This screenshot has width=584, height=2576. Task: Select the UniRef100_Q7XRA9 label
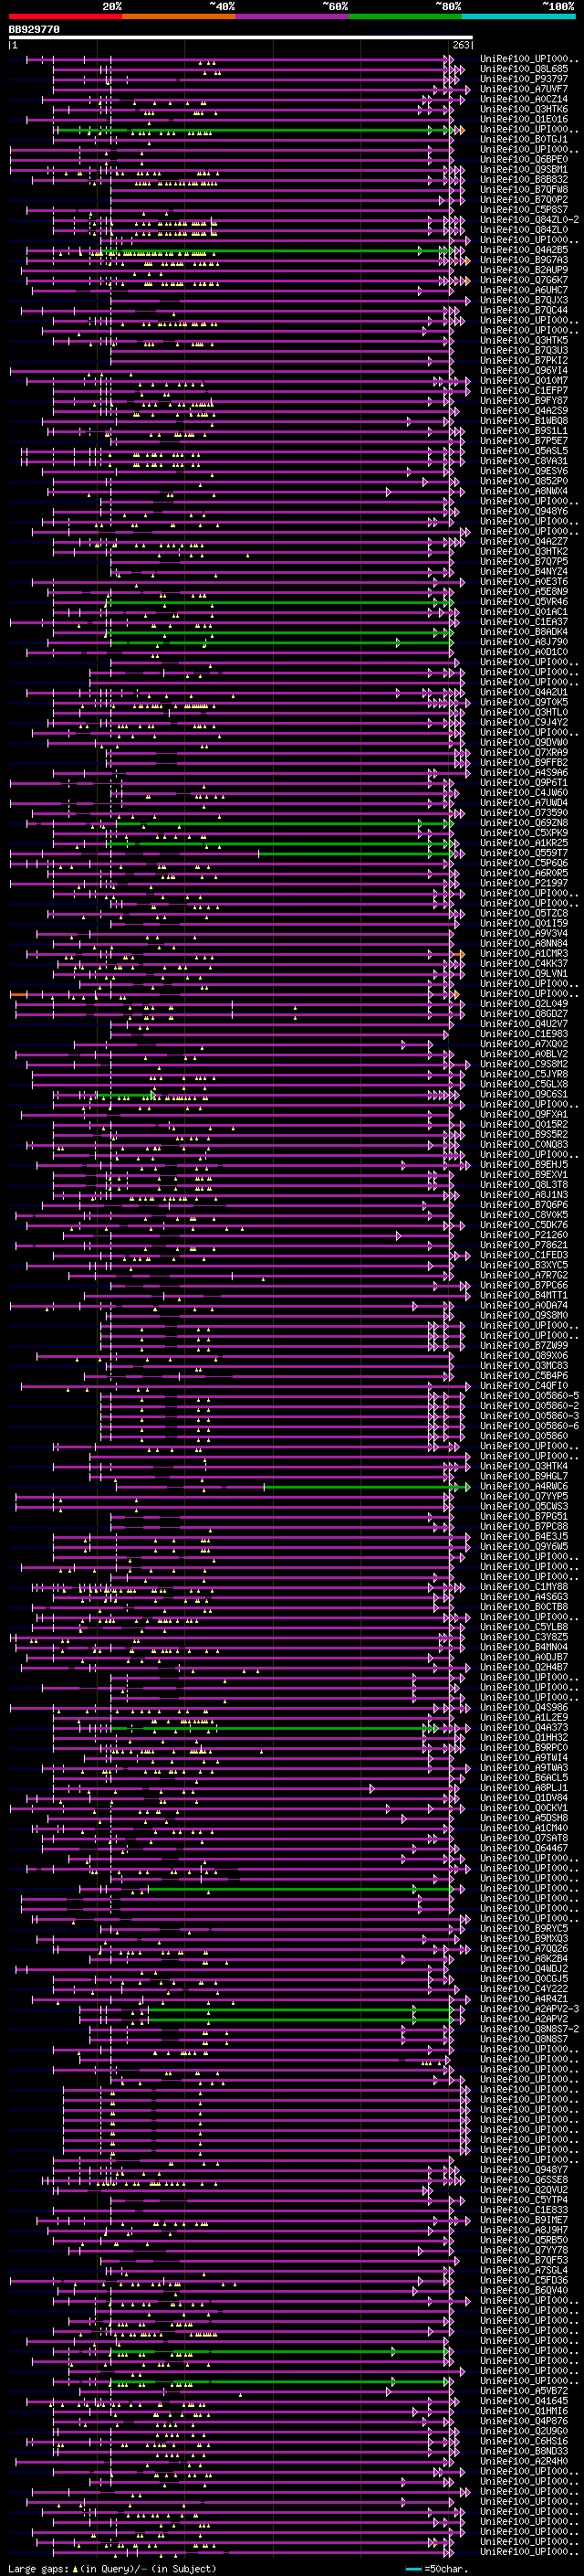click(x=524, y=752)
